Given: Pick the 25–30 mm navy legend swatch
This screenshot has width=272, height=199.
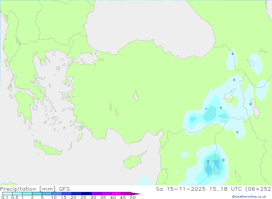Looking at the screenshot, I should coord(86,194).
